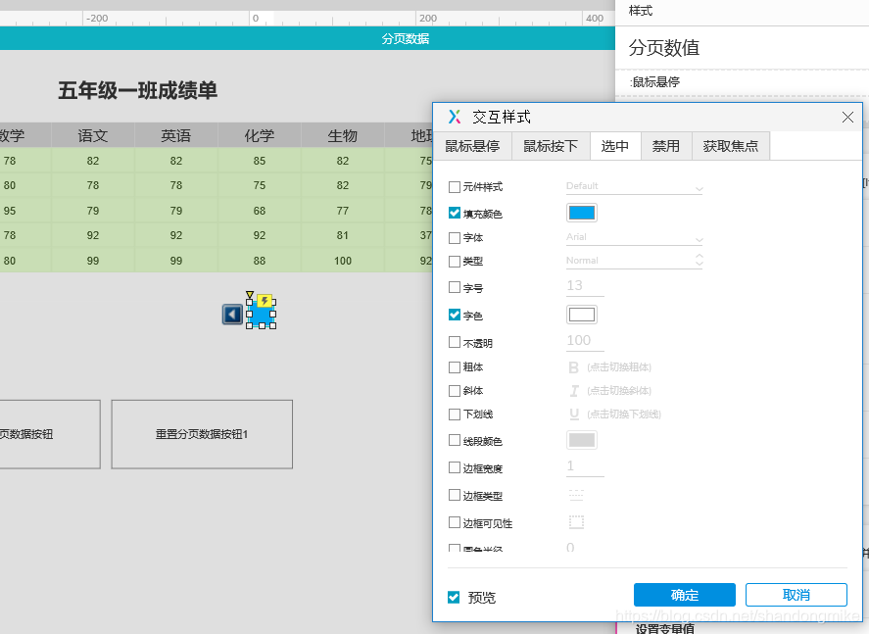Click the 重置分页数据按钮1 button widget
The height and width of the screenshot is (634, 869).
pyautogui.click(x=202, y=434)
